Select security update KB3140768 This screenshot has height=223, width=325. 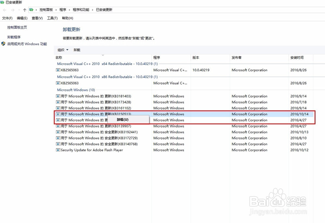(x=184, y=144)
